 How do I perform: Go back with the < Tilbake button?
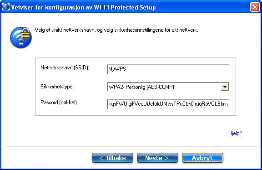pos(112,158)
